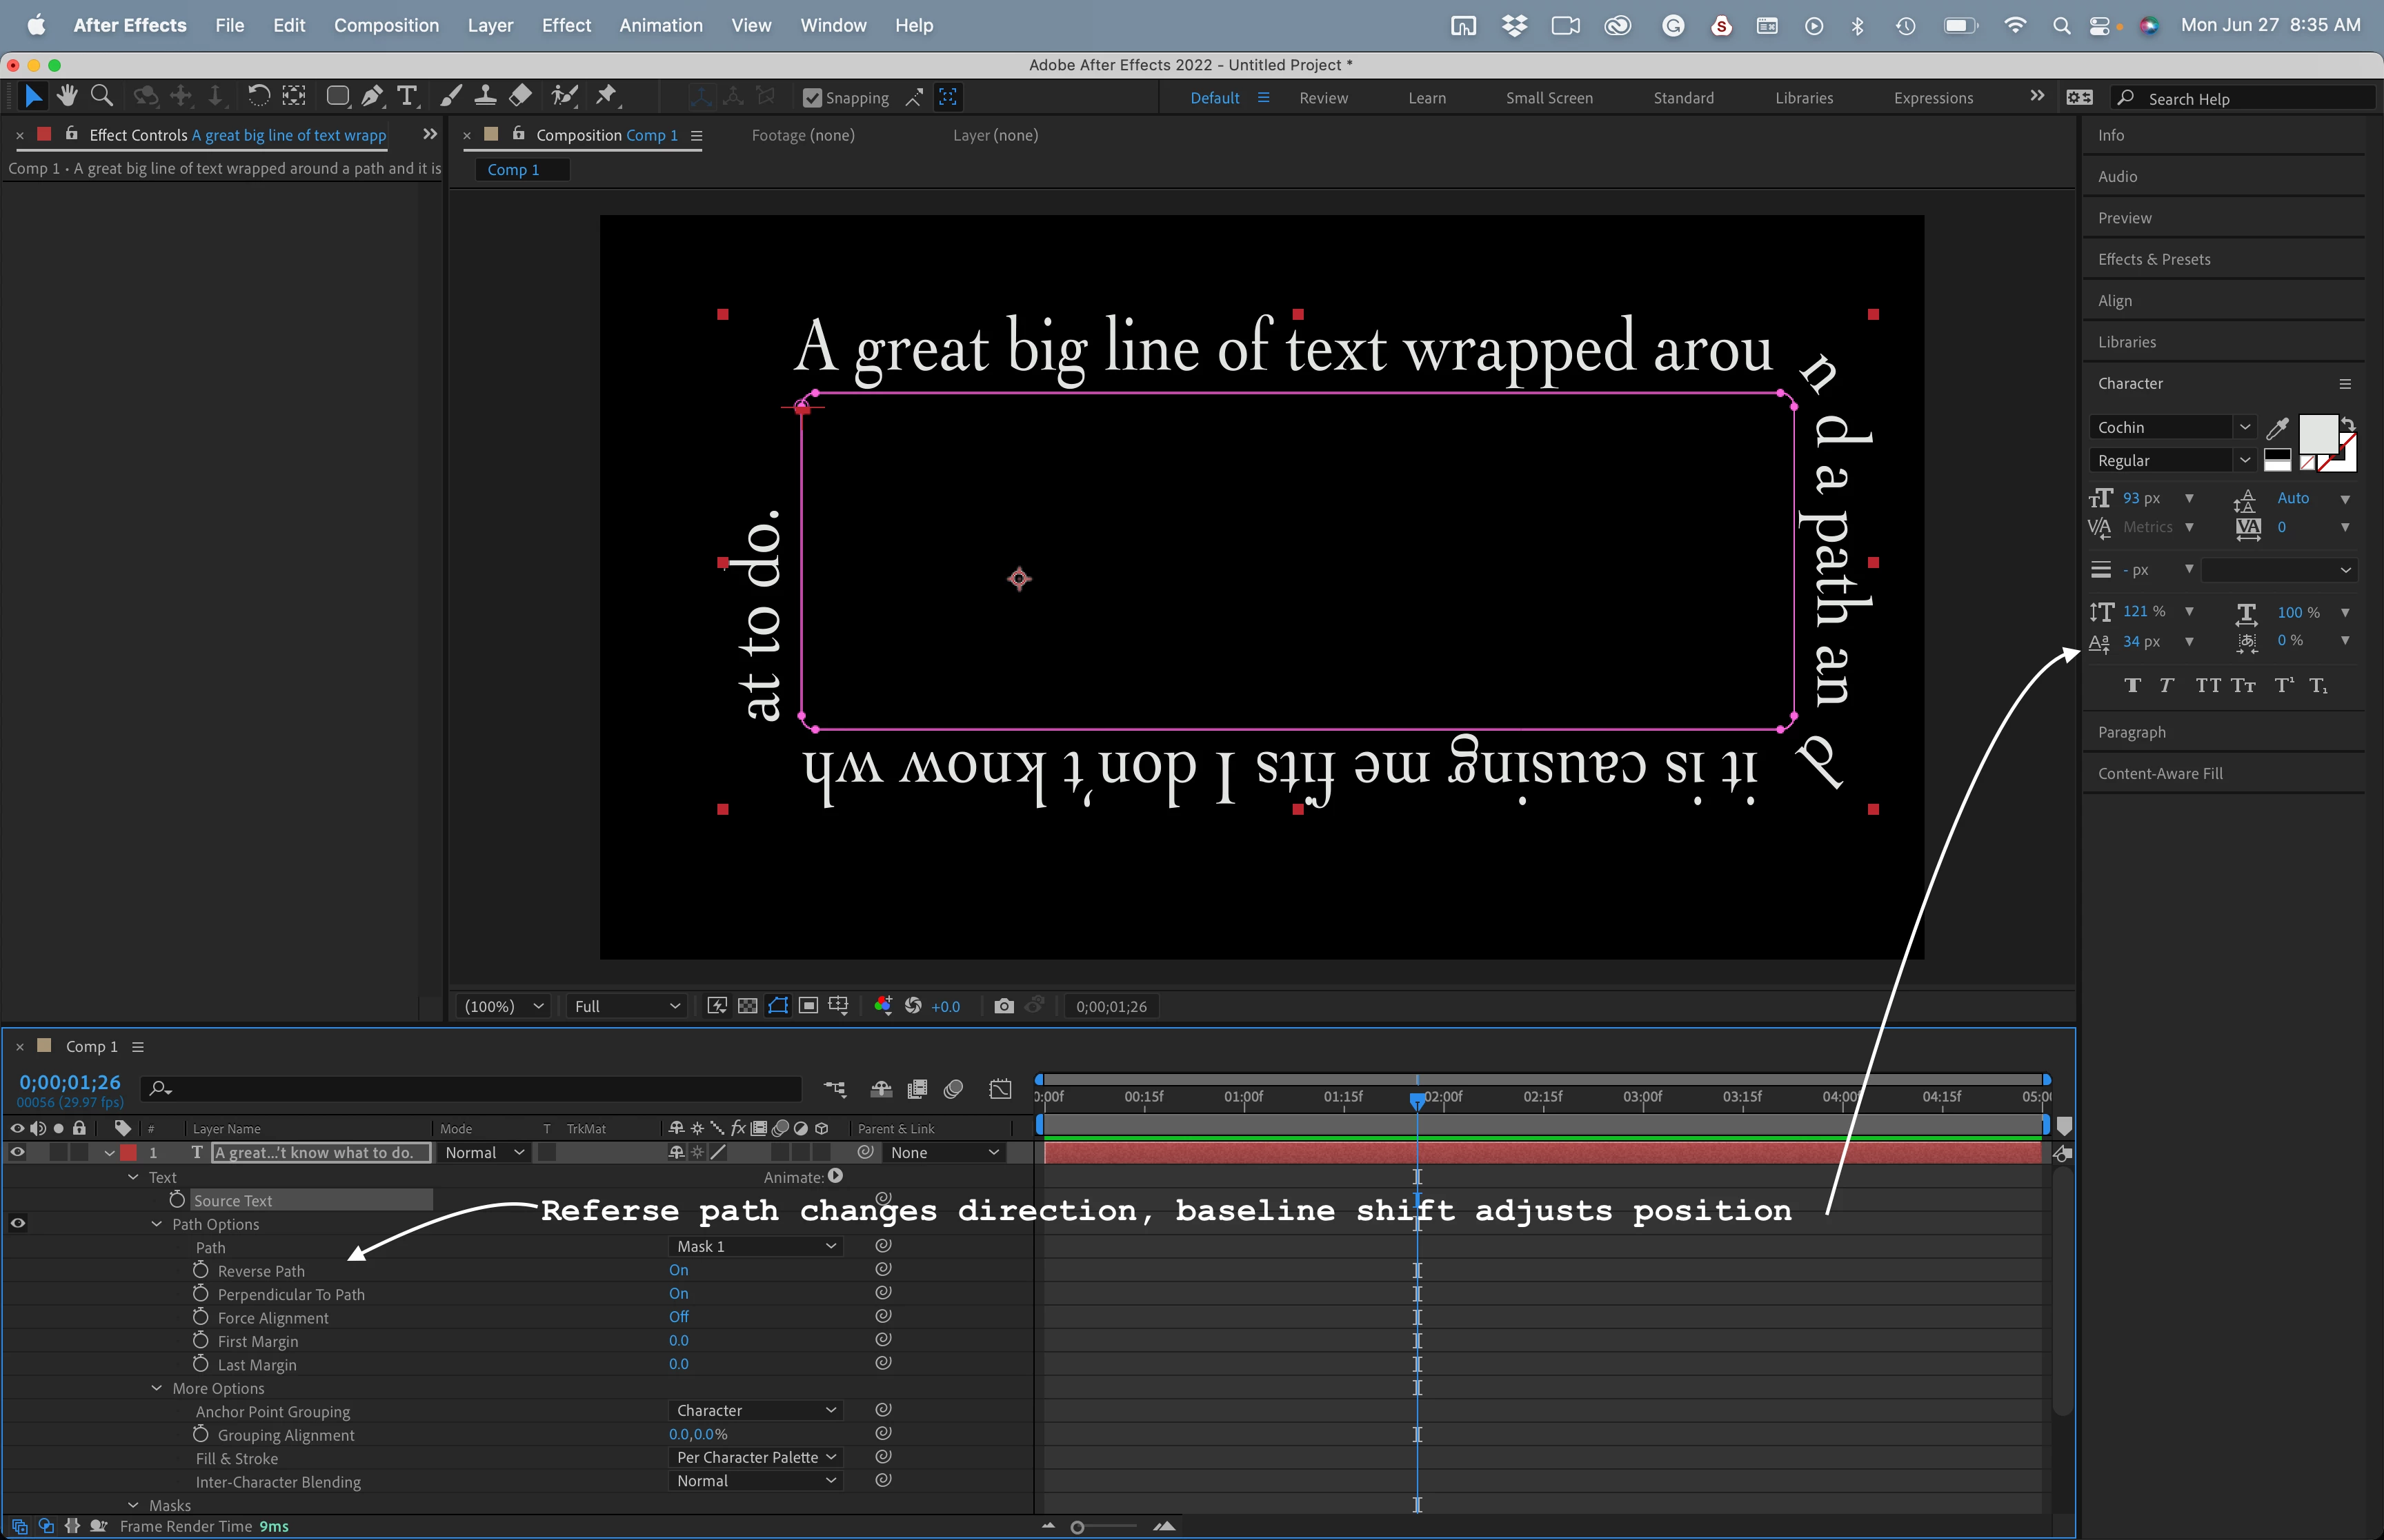Open the Effects & Presets panel
Screen dimensions: 2384x1540
(2154, 259)
